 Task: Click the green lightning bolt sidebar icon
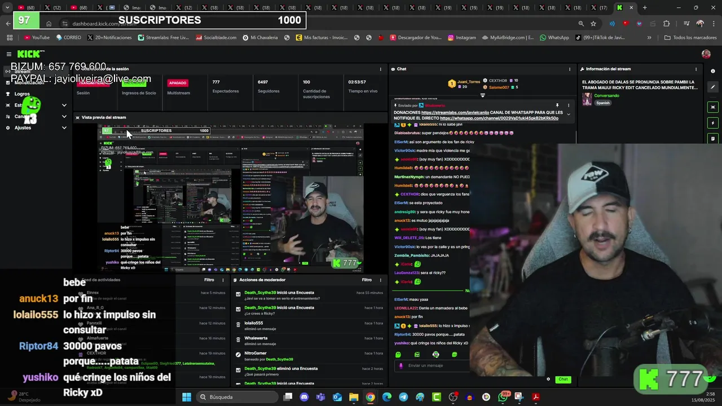(x=713, y=123)
